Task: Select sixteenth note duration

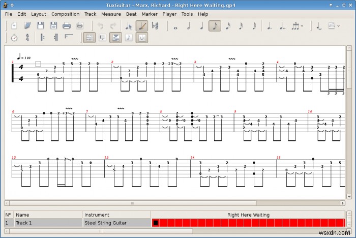Action: pos(228,26)
